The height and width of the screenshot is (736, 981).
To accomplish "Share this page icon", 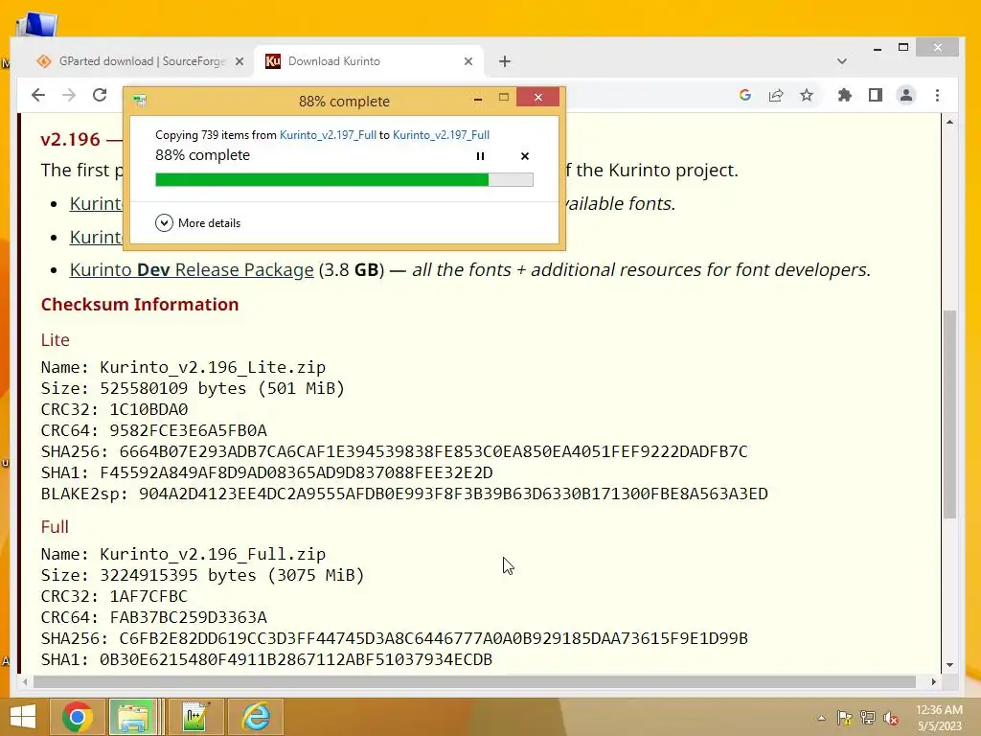I will (x=776, y=95).
